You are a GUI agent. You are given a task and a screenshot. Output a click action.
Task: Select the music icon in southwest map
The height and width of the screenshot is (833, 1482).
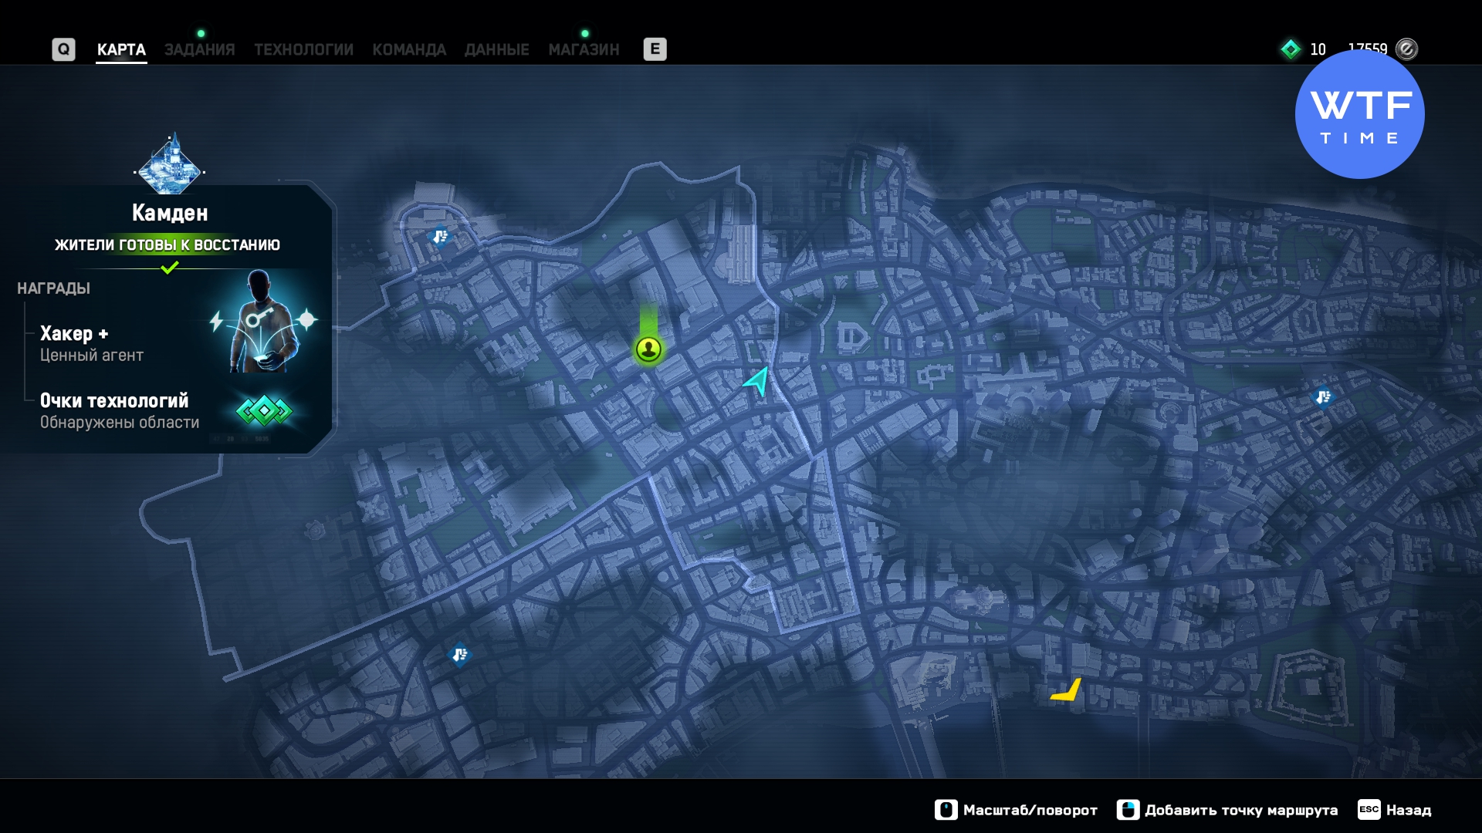(459, 655)
